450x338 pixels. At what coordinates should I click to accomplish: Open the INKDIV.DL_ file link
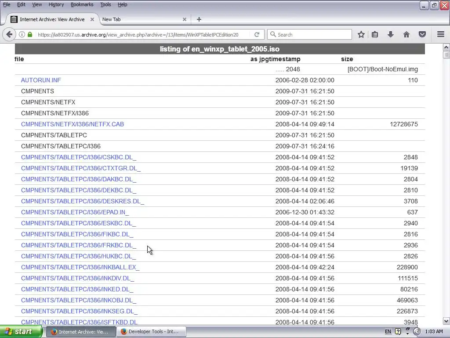click(77, 278)
